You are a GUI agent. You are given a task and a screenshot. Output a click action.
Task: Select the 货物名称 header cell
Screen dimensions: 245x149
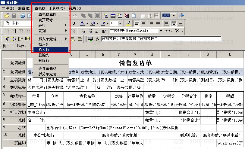pos(87,96)
